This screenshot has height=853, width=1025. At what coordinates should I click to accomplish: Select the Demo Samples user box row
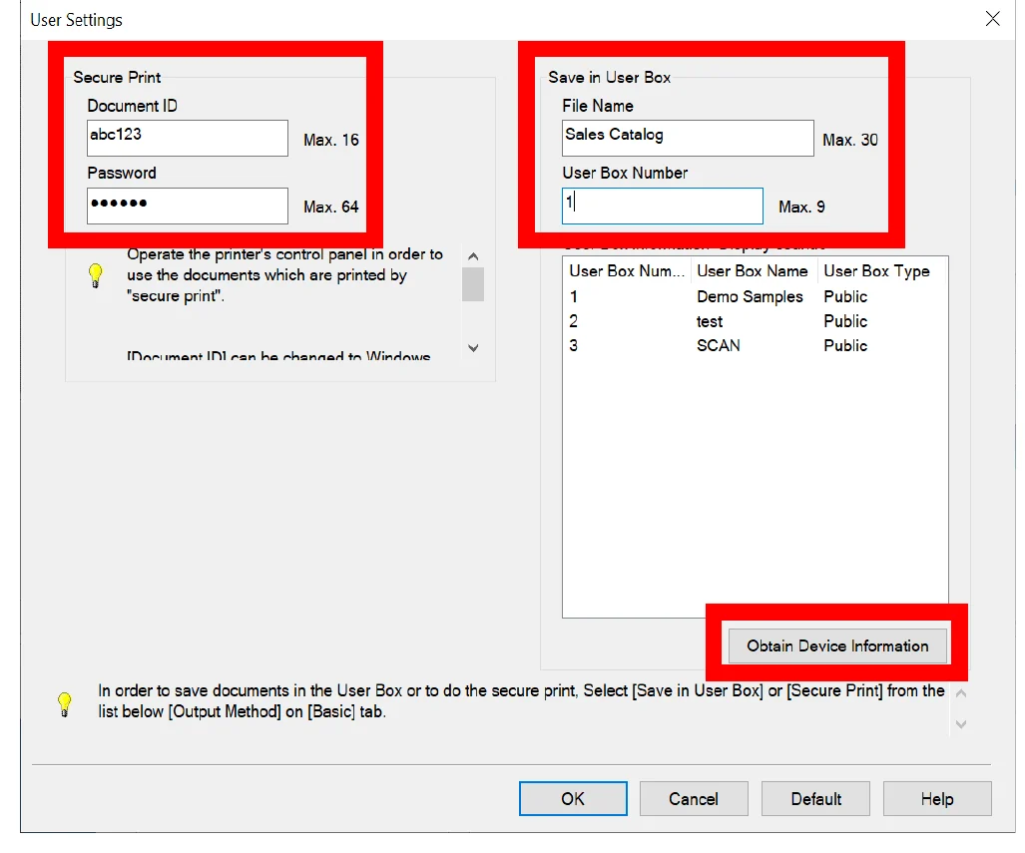[755, 296]
